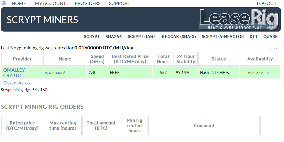The width and height of the screenshot is (284, 142).
Task: Click the 557 total hours cell
Action: 163,73
